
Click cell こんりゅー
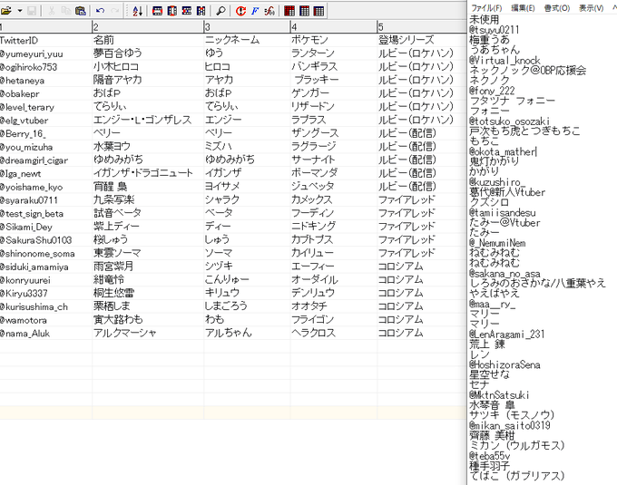pyautogui.click(x=247, y=280)
